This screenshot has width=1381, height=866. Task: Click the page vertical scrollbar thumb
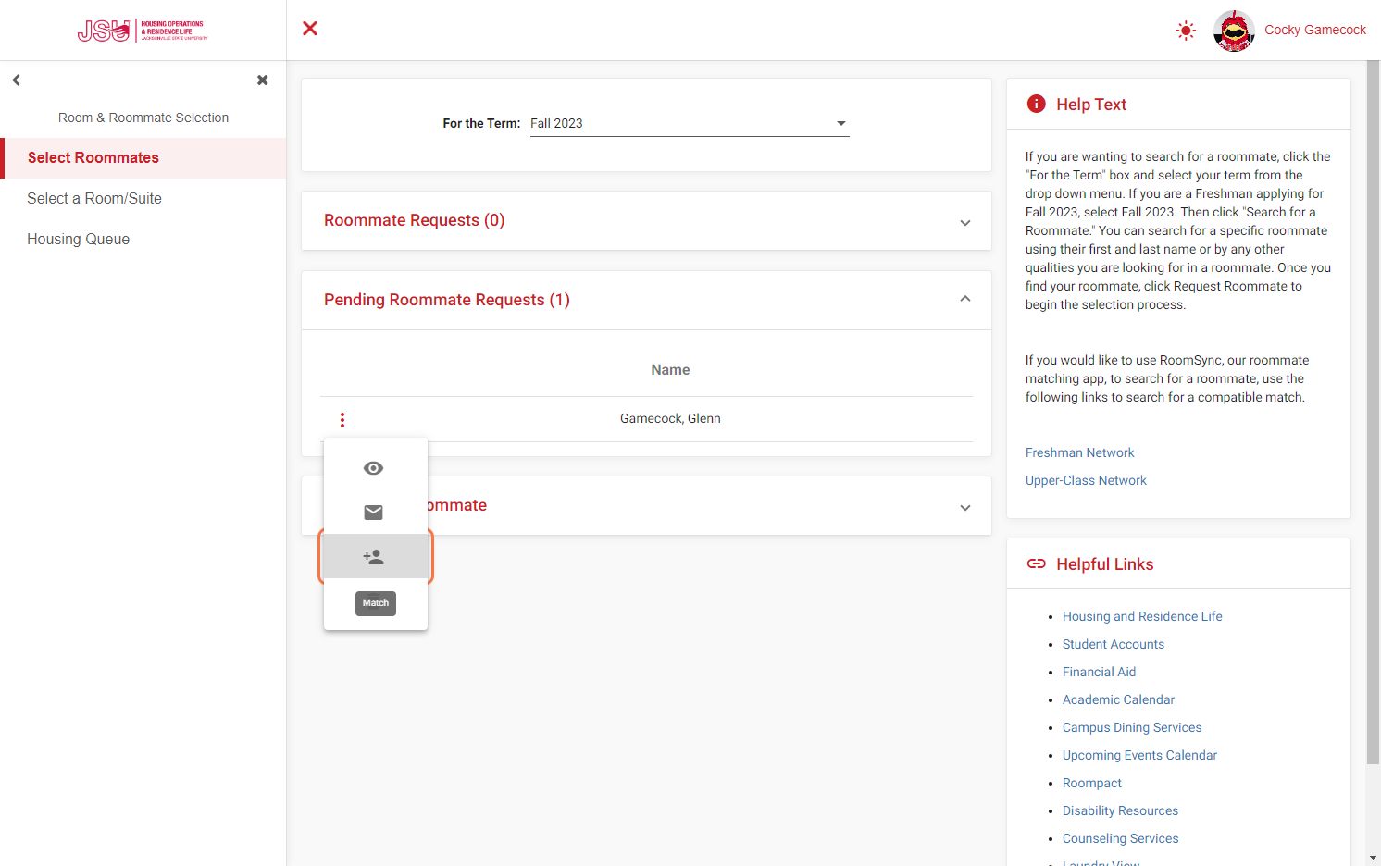[x=1374, y=413]
